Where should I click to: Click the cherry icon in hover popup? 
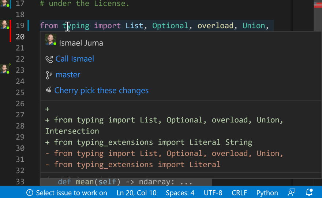48,90
